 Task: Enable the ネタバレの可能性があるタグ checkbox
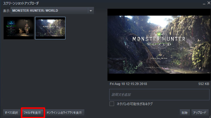112,104
